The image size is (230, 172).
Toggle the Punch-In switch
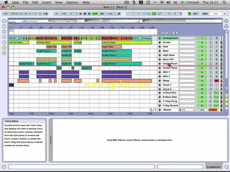148,14
